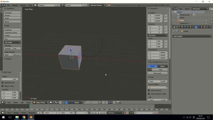The height and width of the screenshot is (120, 213).
Task: Click the RenderLayers icon in outliner
Action: [x=178, y=15]
